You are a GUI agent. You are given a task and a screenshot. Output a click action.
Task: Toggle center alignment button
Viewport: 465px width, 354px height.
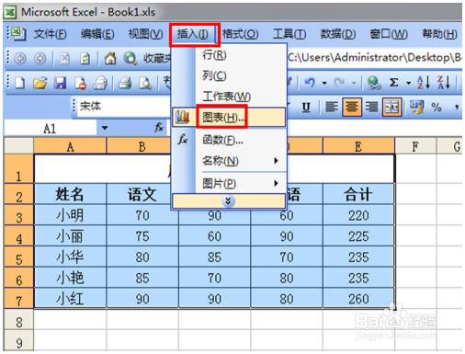[352, 107]
